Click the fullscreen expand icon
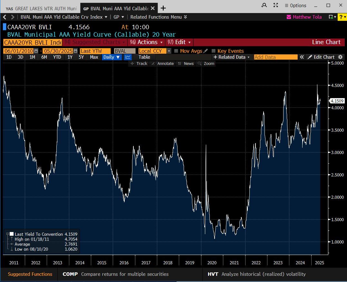Screen dimensions: 347x282 click(x=275, y=5)
